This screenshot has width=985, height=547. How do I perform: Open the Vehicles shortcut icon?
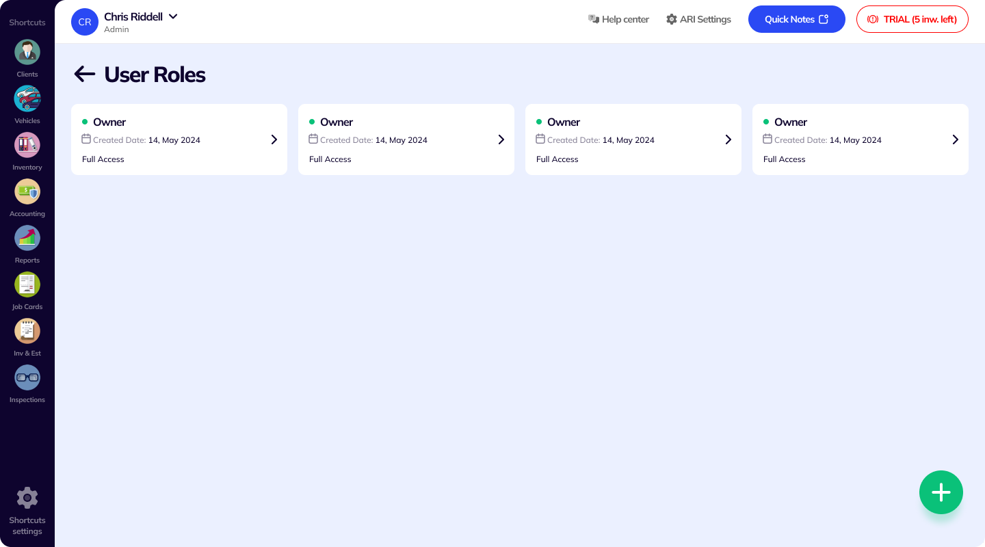(27, 99)
